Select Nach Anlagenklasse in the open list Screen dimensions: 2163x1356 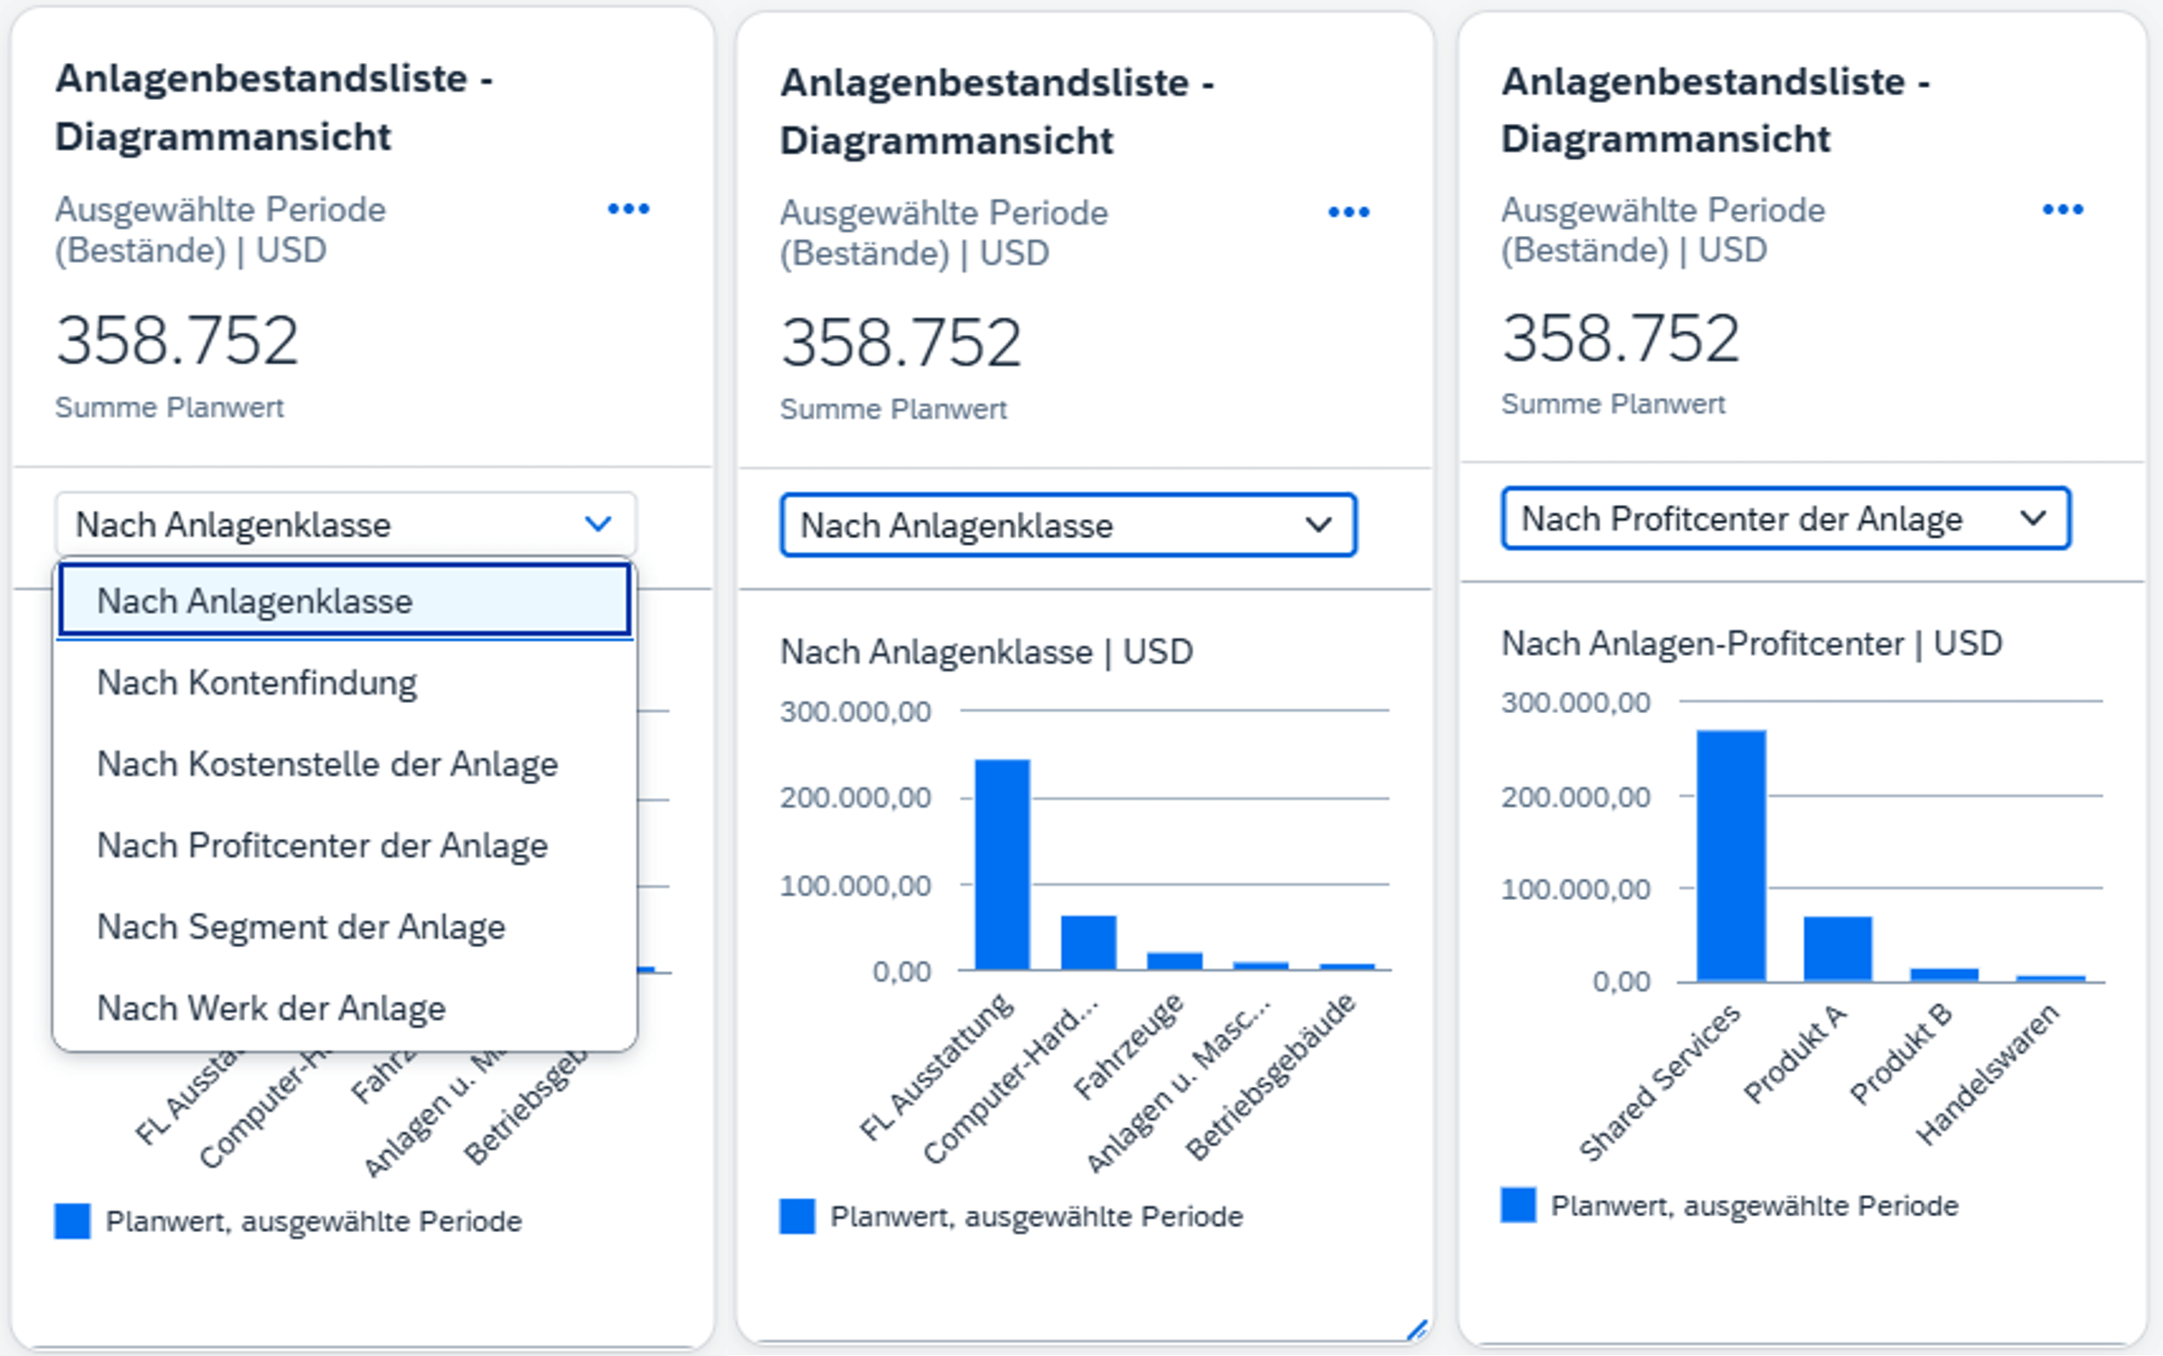255,601
